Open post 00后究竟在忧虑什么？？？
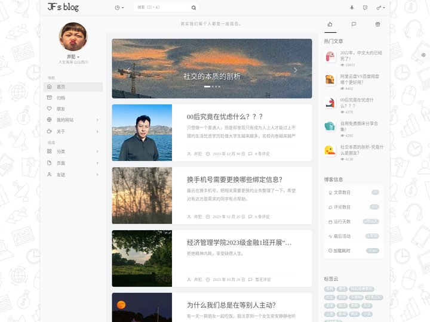Screen dimensions: 430x322 (225, 117)
